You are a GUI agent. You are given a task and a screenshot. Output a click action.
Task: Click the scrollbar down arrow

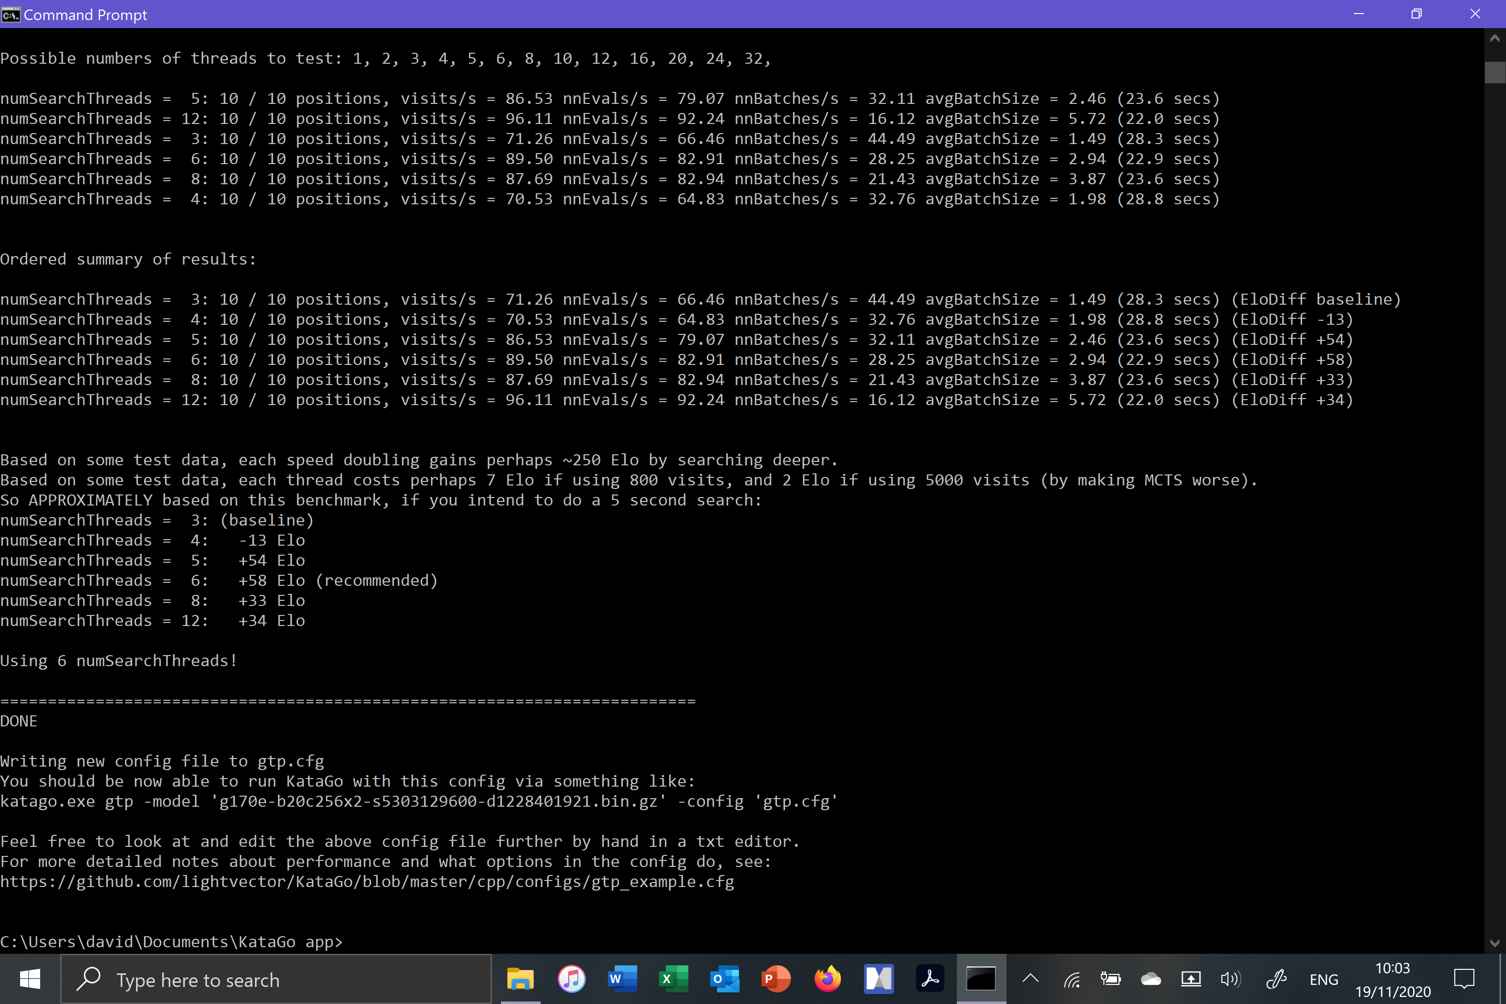[x=1494, y=943]
